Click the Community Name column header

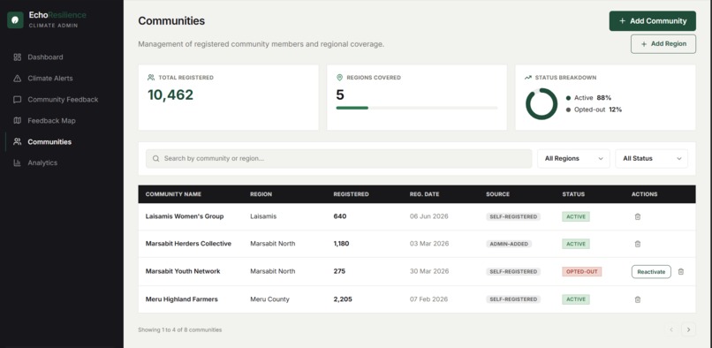point(173,194)
